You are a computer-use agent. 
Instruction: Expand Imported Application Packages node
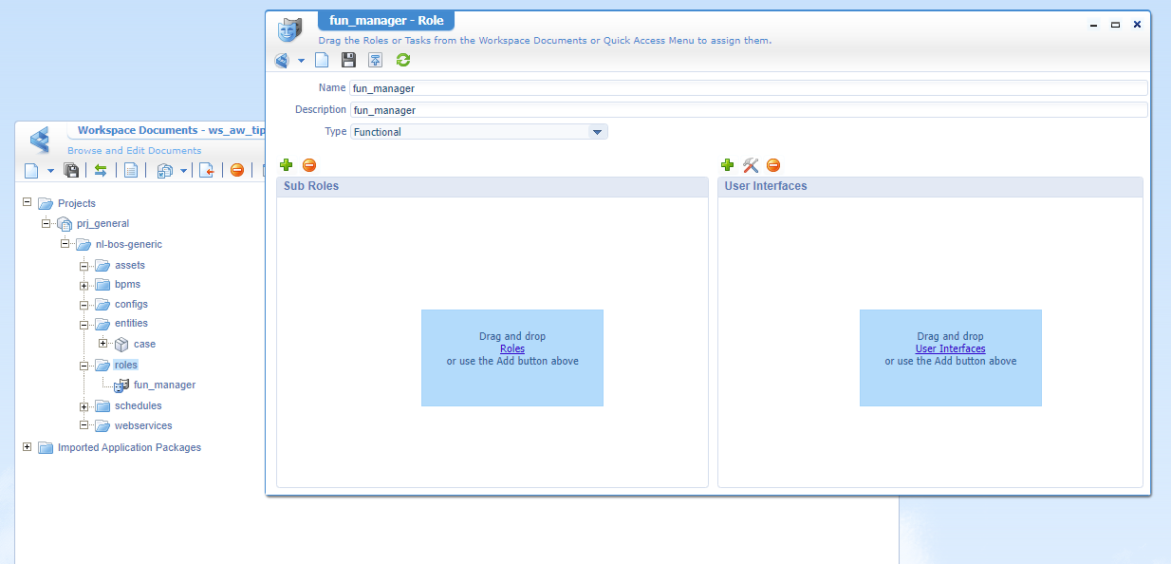(x=28, y=447)
